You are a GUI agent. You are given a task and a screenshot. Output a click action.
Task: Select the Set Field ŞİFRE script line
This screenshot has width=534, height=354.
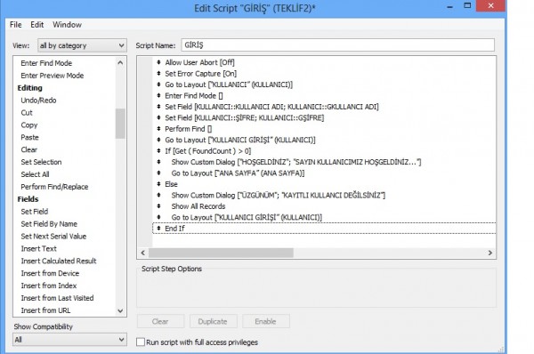(245, 117)
